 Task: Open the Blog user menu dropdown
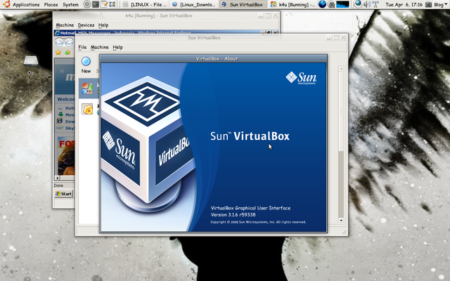click(x=440, y=4)
